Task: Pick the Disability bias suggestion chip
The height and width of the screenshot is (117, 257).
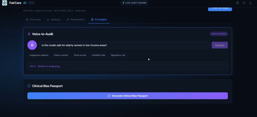Action: pyautogui.click(x=99, y=55)
